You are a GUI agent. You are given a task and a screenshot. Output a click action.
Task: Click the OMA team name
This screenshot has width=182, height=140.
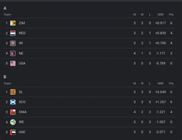tap(23, 112)
